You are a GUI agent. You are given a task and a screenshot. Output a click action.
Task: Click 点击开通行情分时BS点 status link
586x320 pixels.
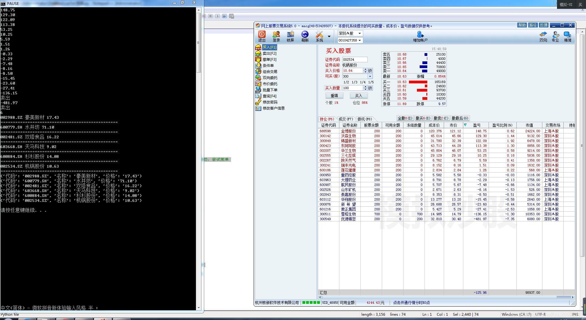(411, 303)
